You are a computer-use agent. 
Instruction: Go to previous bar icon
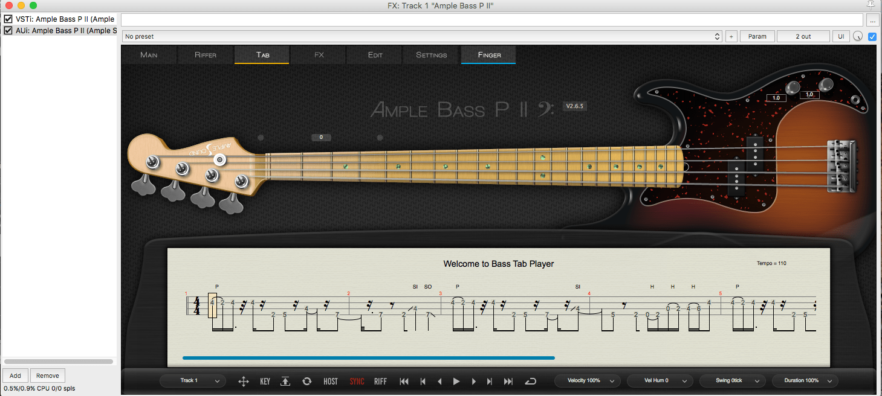point(423,382)
